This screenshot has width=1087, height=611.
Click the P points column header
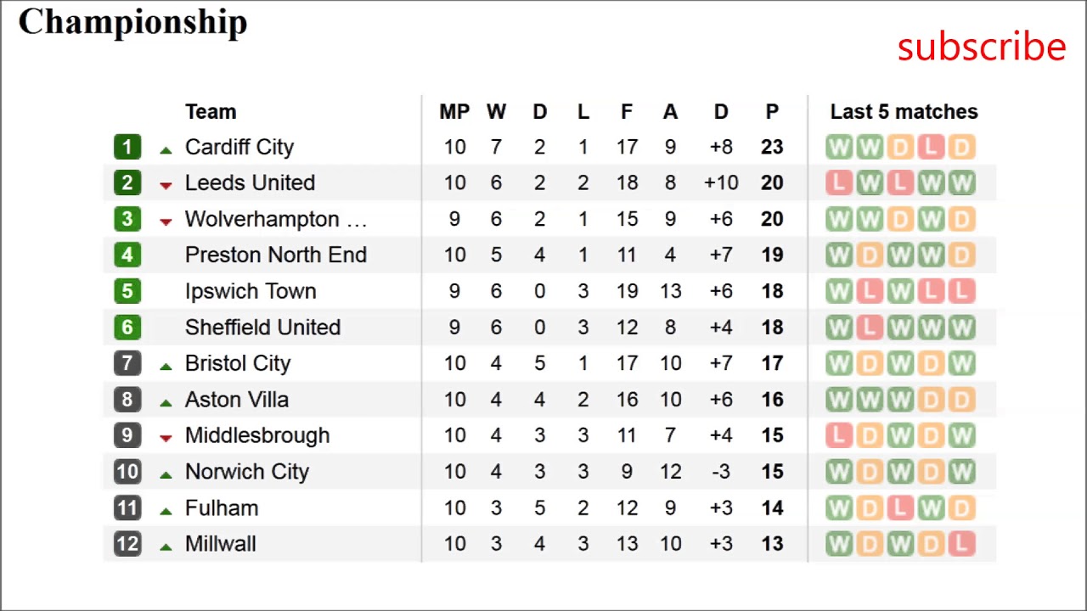[772, 112]
